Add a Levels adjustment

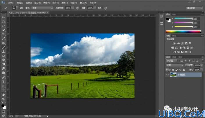(x=178, y=43)
